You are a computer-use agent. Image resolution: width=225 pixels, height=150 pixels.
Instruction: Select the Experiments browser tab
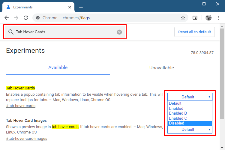pos(38,7)
